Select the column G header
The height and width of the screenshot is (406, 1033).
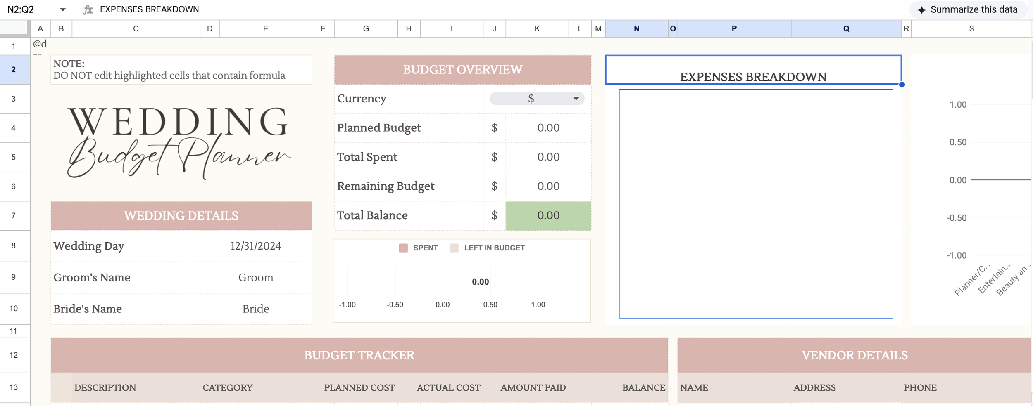pyautogui.click(x=366, y=28)
